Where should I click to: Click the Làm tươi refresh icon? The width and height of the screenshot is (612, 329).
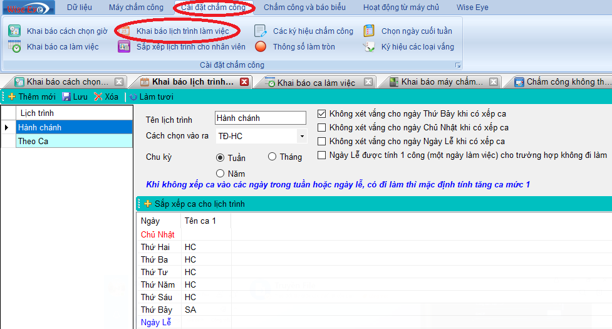point(133,97)
